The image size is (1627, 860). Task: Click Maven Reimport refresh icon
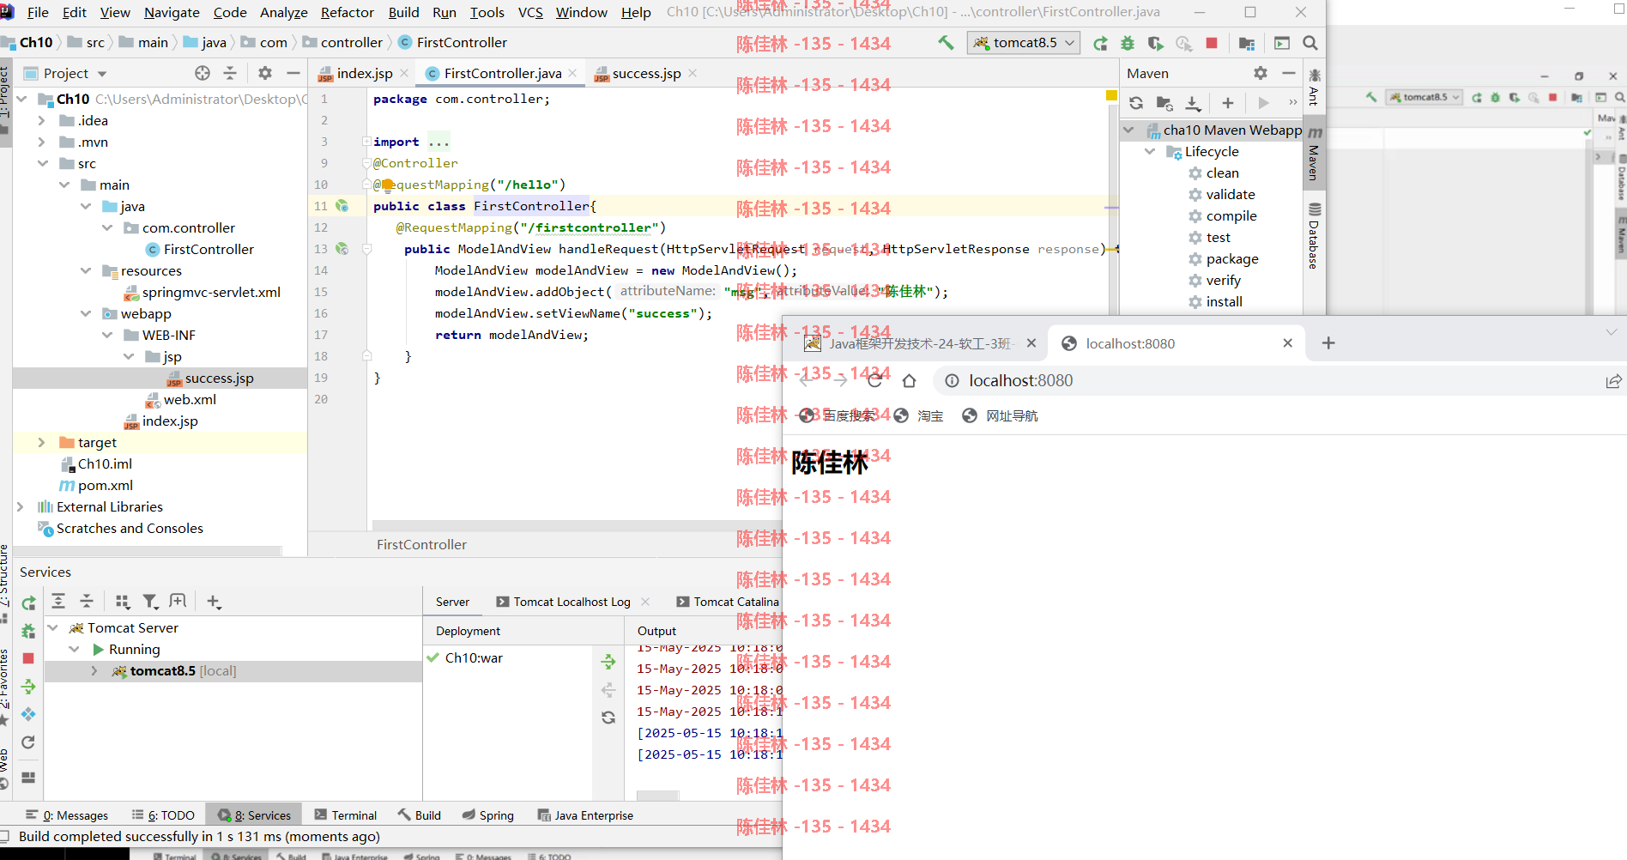point(1136,103)
